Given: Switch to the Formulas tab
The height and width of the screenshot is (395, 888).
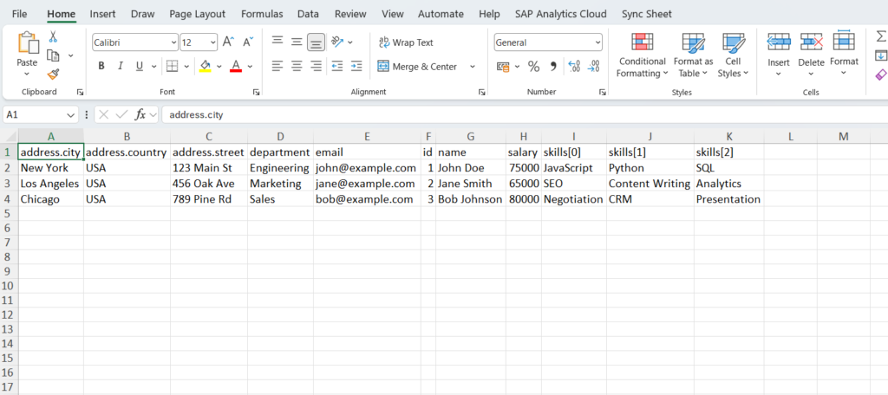Looking at the screenshot, I should click(262, 14).
